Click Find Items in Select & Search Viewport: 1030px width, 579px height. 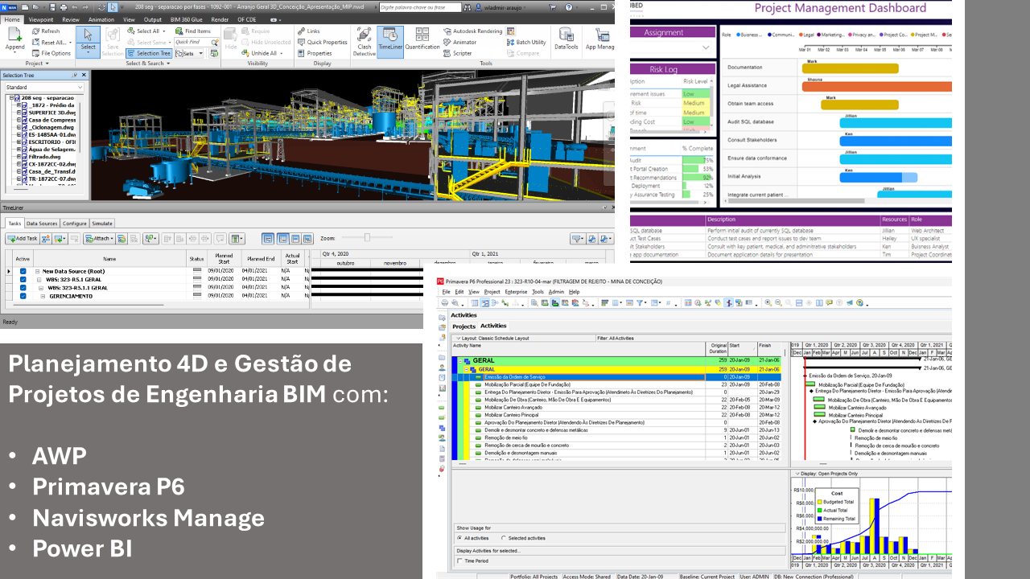point(192,31)
